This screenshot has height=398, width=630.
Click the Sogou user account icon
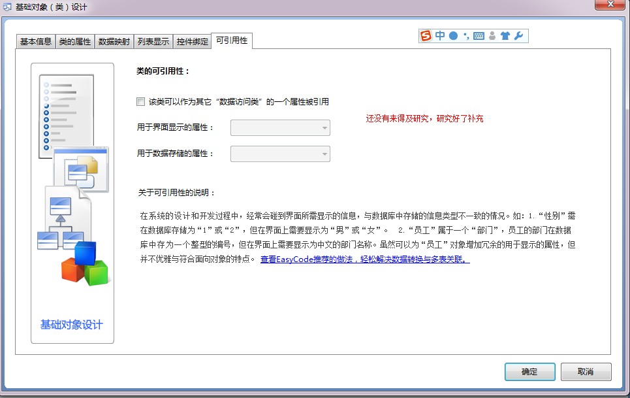pos(492,36)
